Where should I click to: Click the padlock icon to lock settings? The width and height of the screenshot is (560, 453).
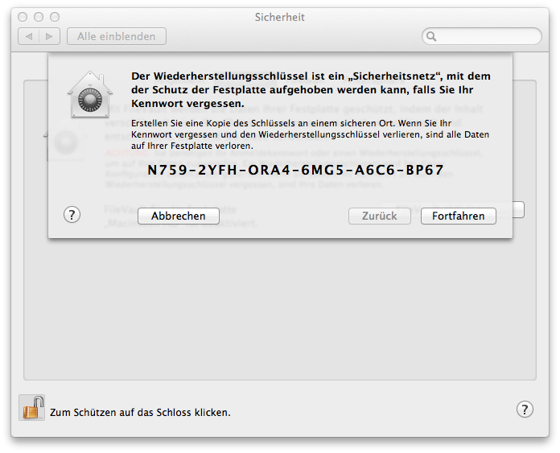pos(31,408)
